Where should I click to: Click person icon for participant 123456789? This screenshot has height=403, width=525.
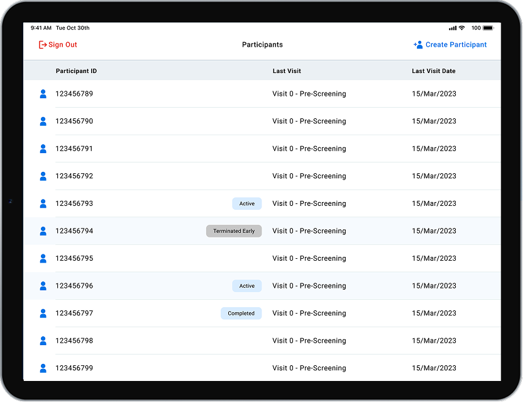point(43,94)
